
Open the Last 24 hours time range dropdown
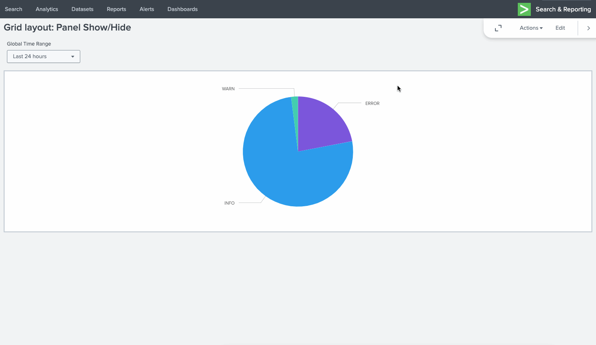click(x=44, y=57)
